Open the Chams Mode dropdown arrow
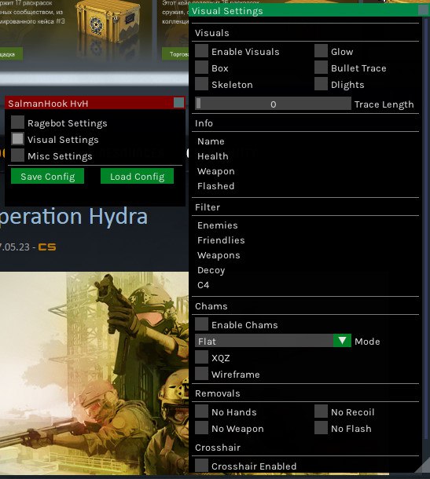Image resolution: width=430 pixels, height=479 pixels. click(x=342, y=341)
